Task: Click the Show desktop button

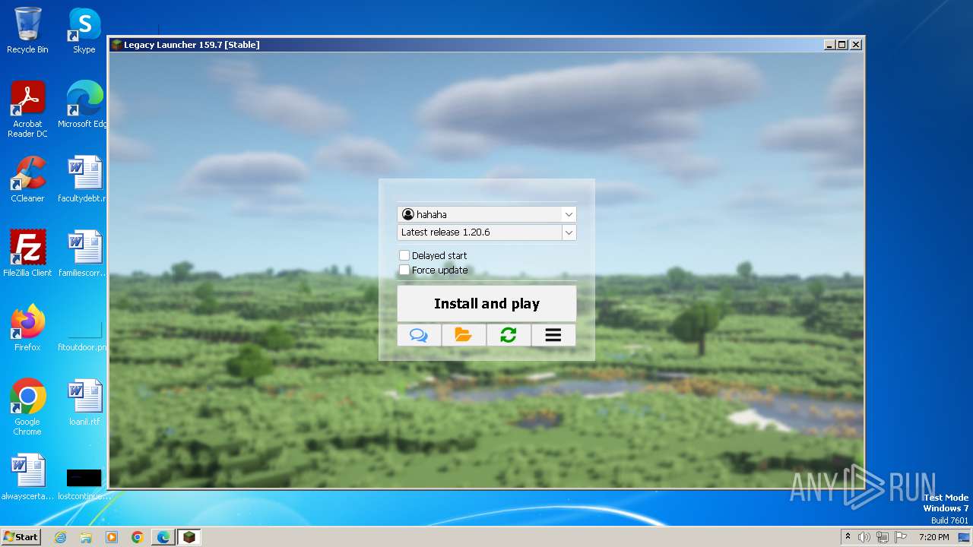Action: 965,537
